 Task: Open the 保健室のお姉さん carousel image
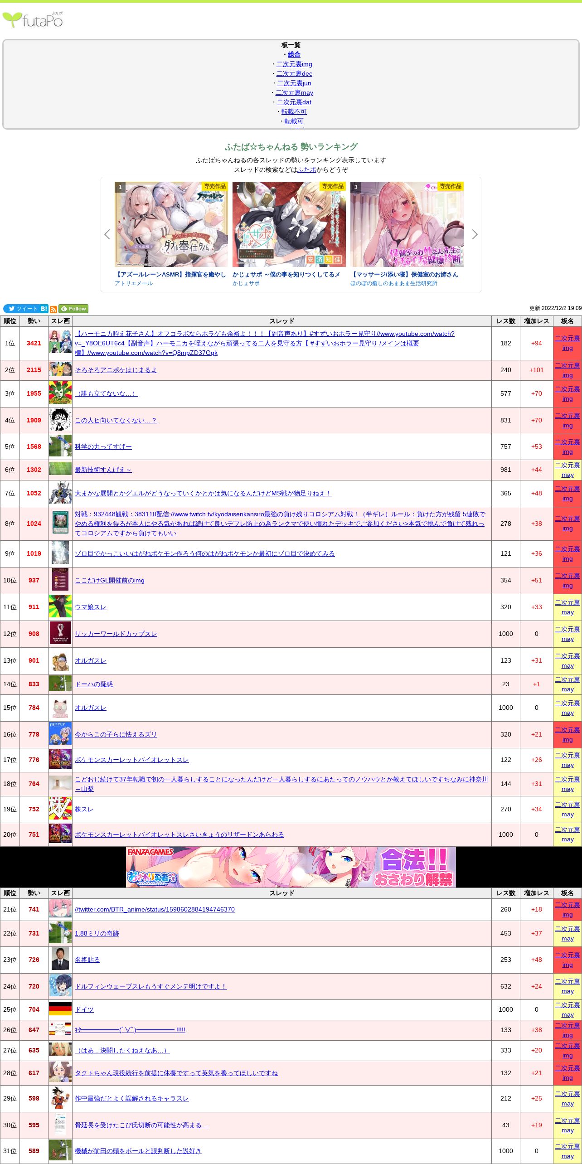point(407,224)
